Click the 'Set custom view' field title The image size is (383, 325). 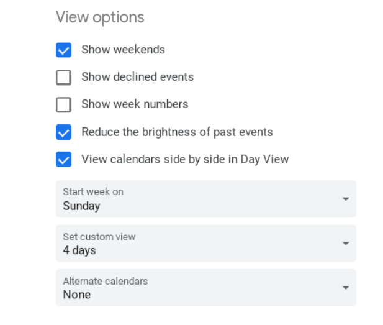99,237
